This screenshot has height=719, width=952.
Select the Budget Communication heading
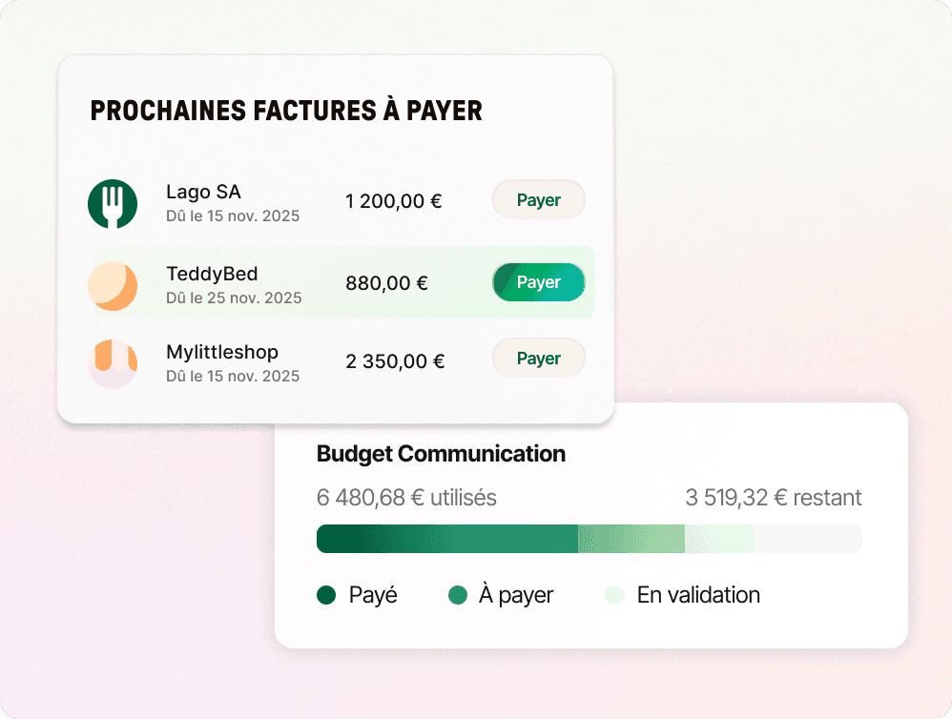pos(442,455)
